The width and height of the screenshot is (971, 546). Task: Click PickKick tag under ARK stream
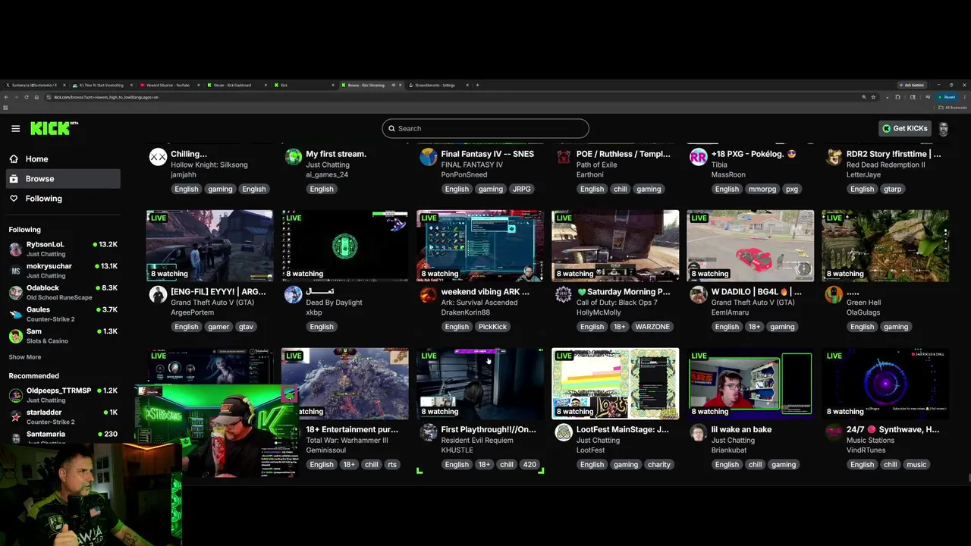[x=493, y=327]
